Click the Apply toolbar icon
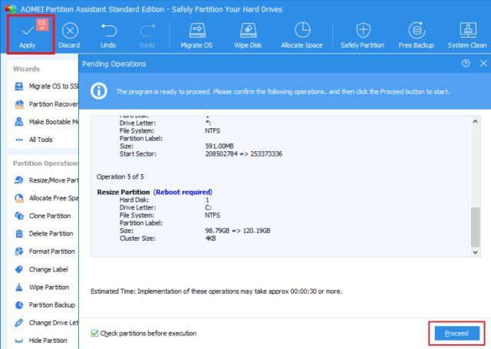Screen dimensions: 491x349 27,34
